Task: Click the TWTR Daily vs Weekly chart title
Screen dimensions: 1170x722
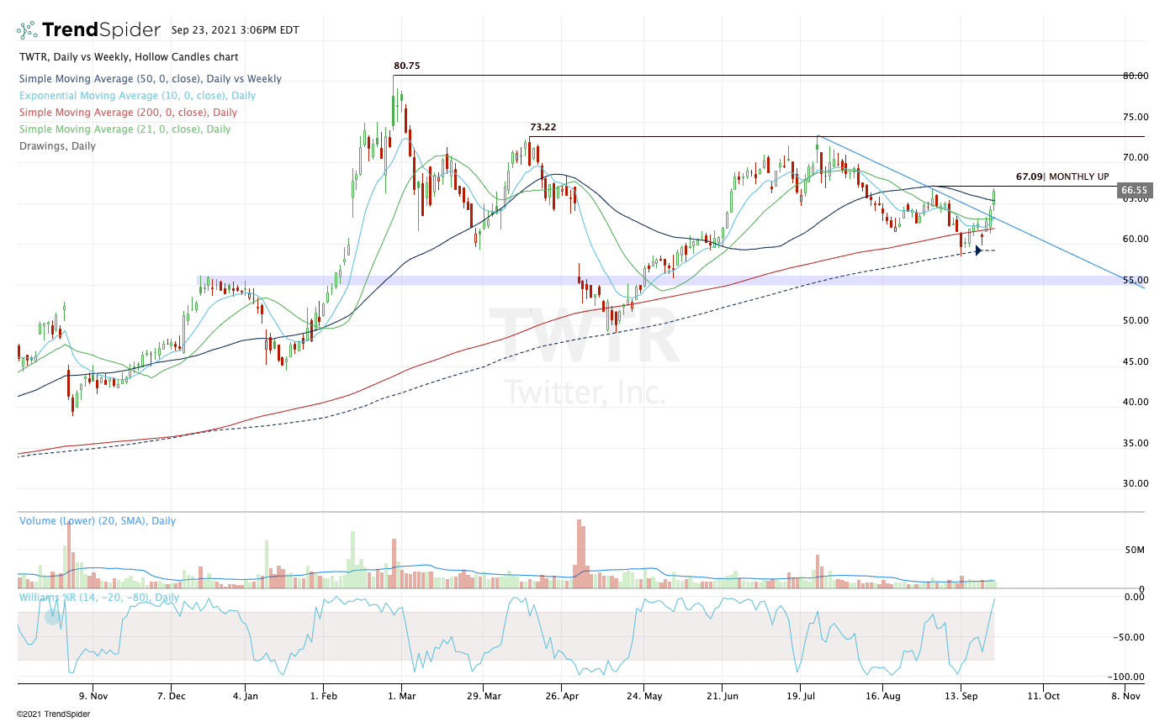Action: tap(129, 57)
